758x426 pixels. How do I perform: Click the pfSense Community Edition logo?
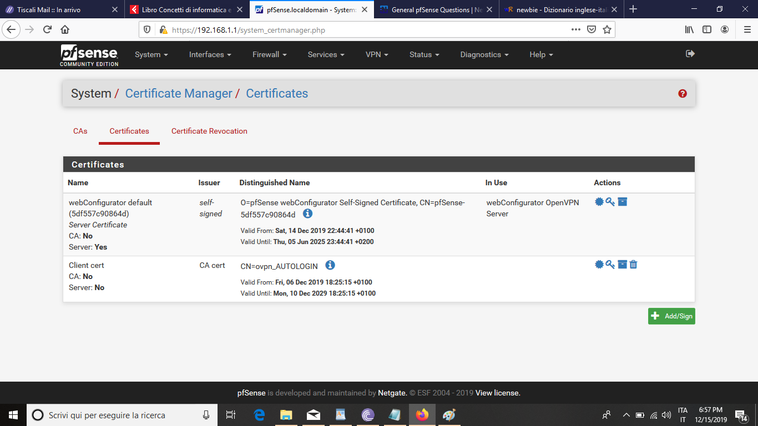click(x=89, y=55)
